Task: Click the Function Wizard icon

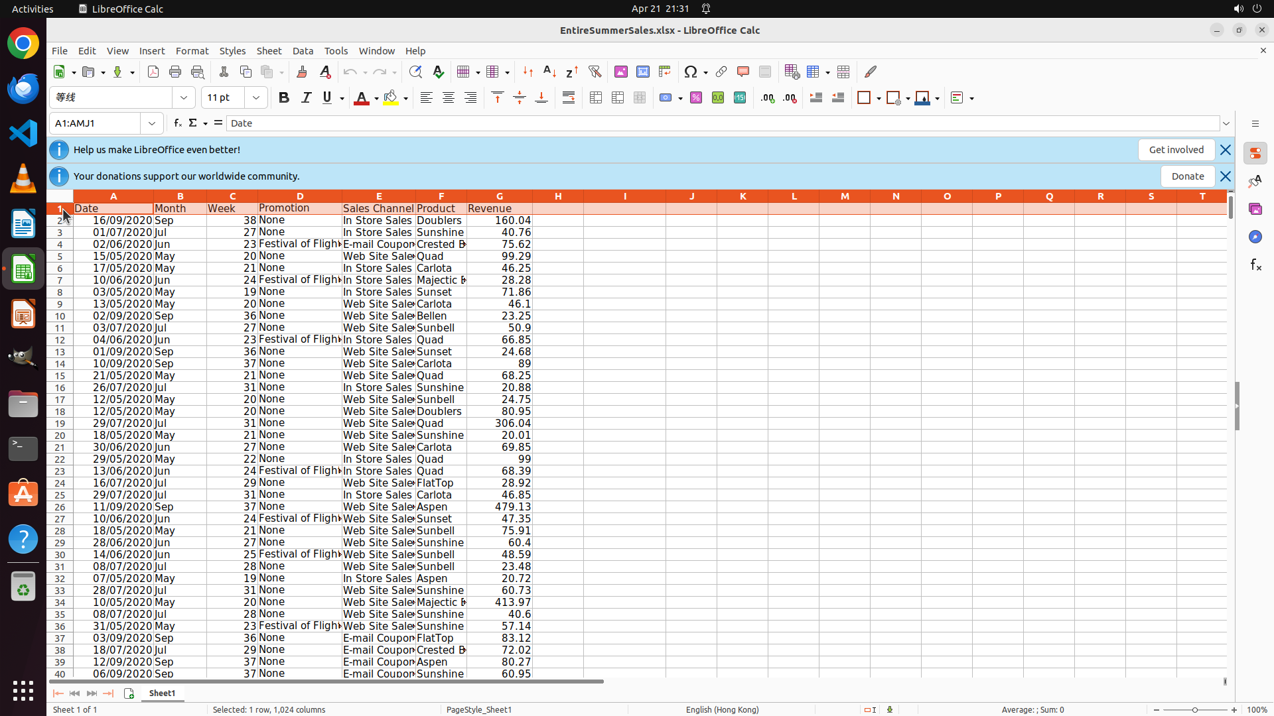Action: (177, 123)
